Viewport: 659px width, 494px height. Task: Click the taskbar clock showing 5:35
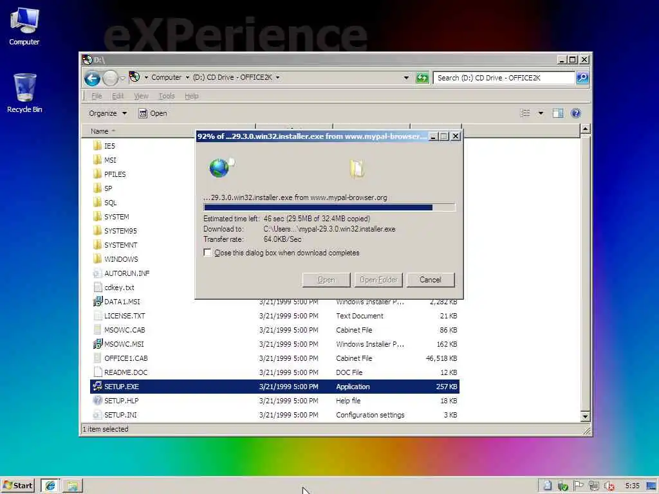(632, 486)
